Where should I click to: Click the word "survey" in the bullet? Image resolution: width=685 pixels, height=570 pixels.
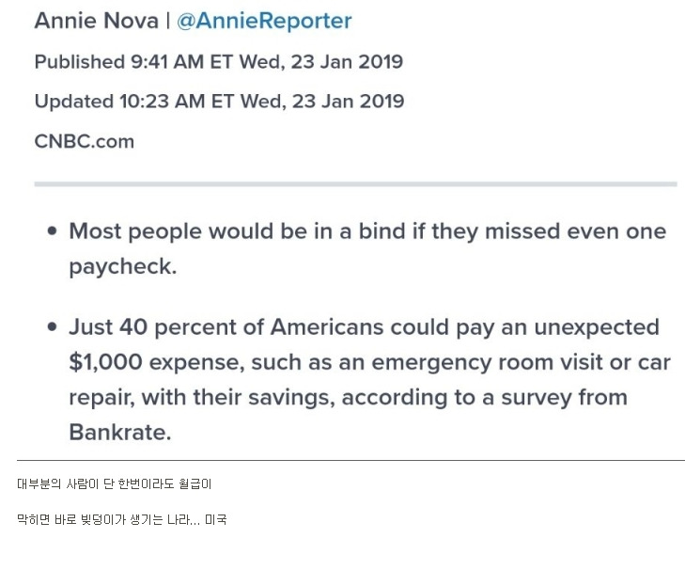(569, 397)
